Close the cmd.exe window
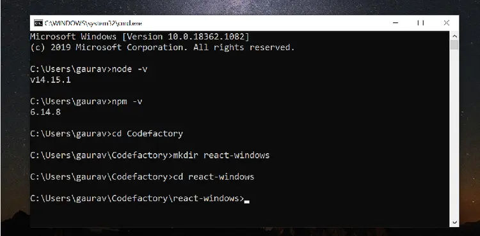The image size is (480, 236). [x=446, y=23]
